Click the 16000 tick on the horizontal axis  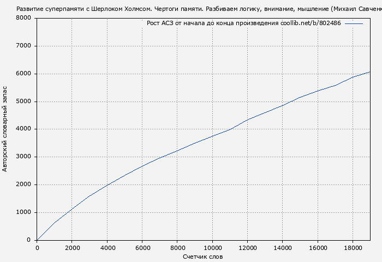click(318, 248)
